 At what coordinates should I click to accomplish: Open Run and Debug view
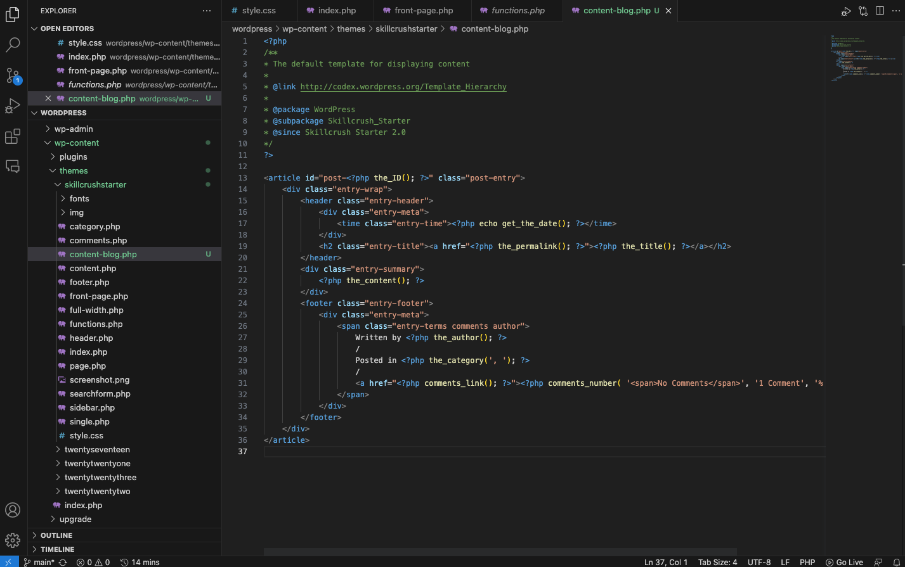click(x=13, y=106)
